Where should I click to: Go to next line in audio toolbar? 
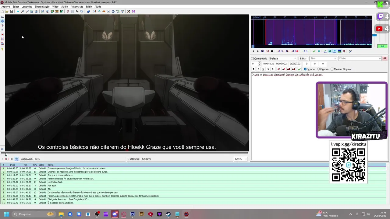coord(319,51)
